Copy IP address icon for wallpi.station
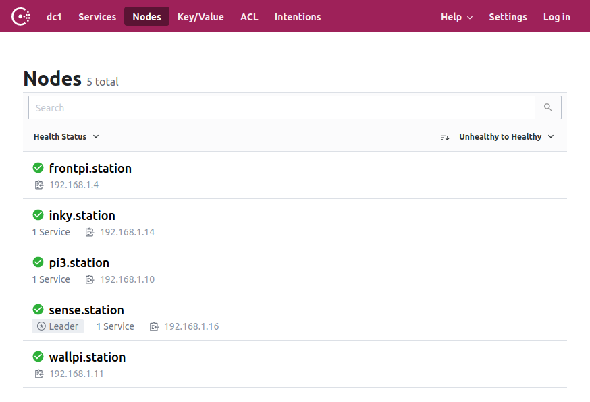 click(x=39, y=374)
